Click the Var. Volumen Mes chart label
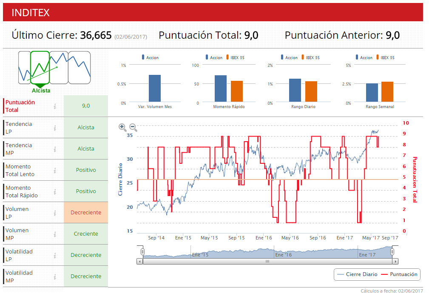The image size is (429, 299). point(155,107)
